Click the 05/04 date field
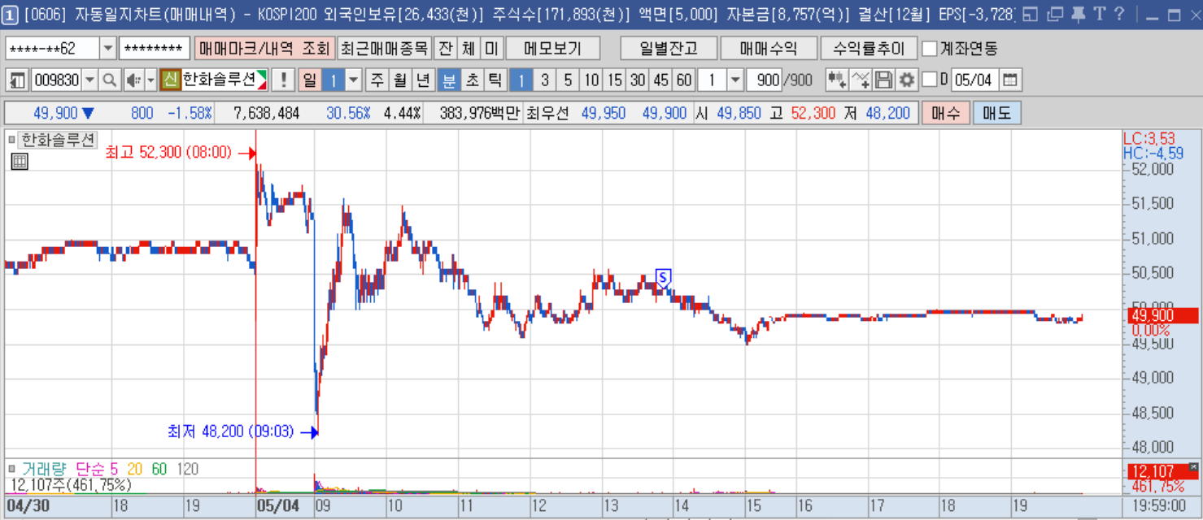Image resolution: width=1203 pixels, height=520 pixels. (x=974, y=80)
